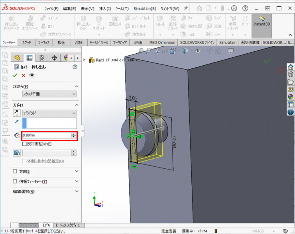295x234 pixels.
Task: Cancel the feature with the red X
Action: coord(24,75)
